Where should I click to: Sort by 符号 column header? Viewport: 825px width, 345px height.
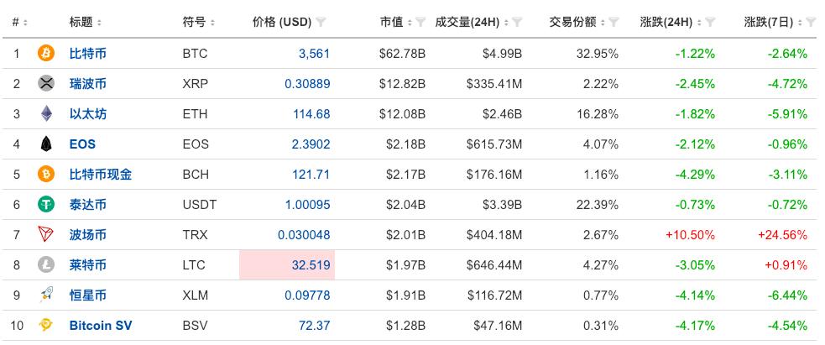[199, 22]
